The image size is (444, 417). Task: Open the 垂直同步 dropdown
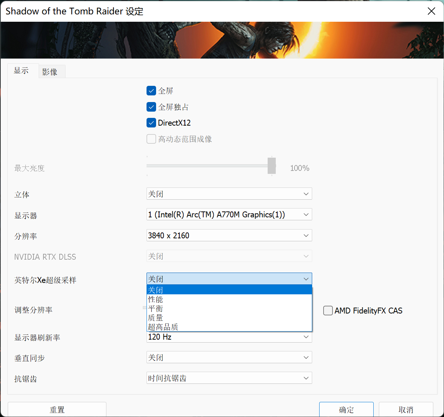click(229, 357)
